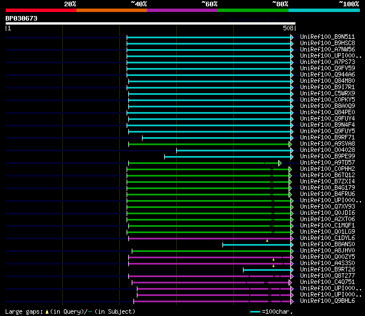Click the '=100char.' scale legend text

pyautogui.click(x=277, y=312)
